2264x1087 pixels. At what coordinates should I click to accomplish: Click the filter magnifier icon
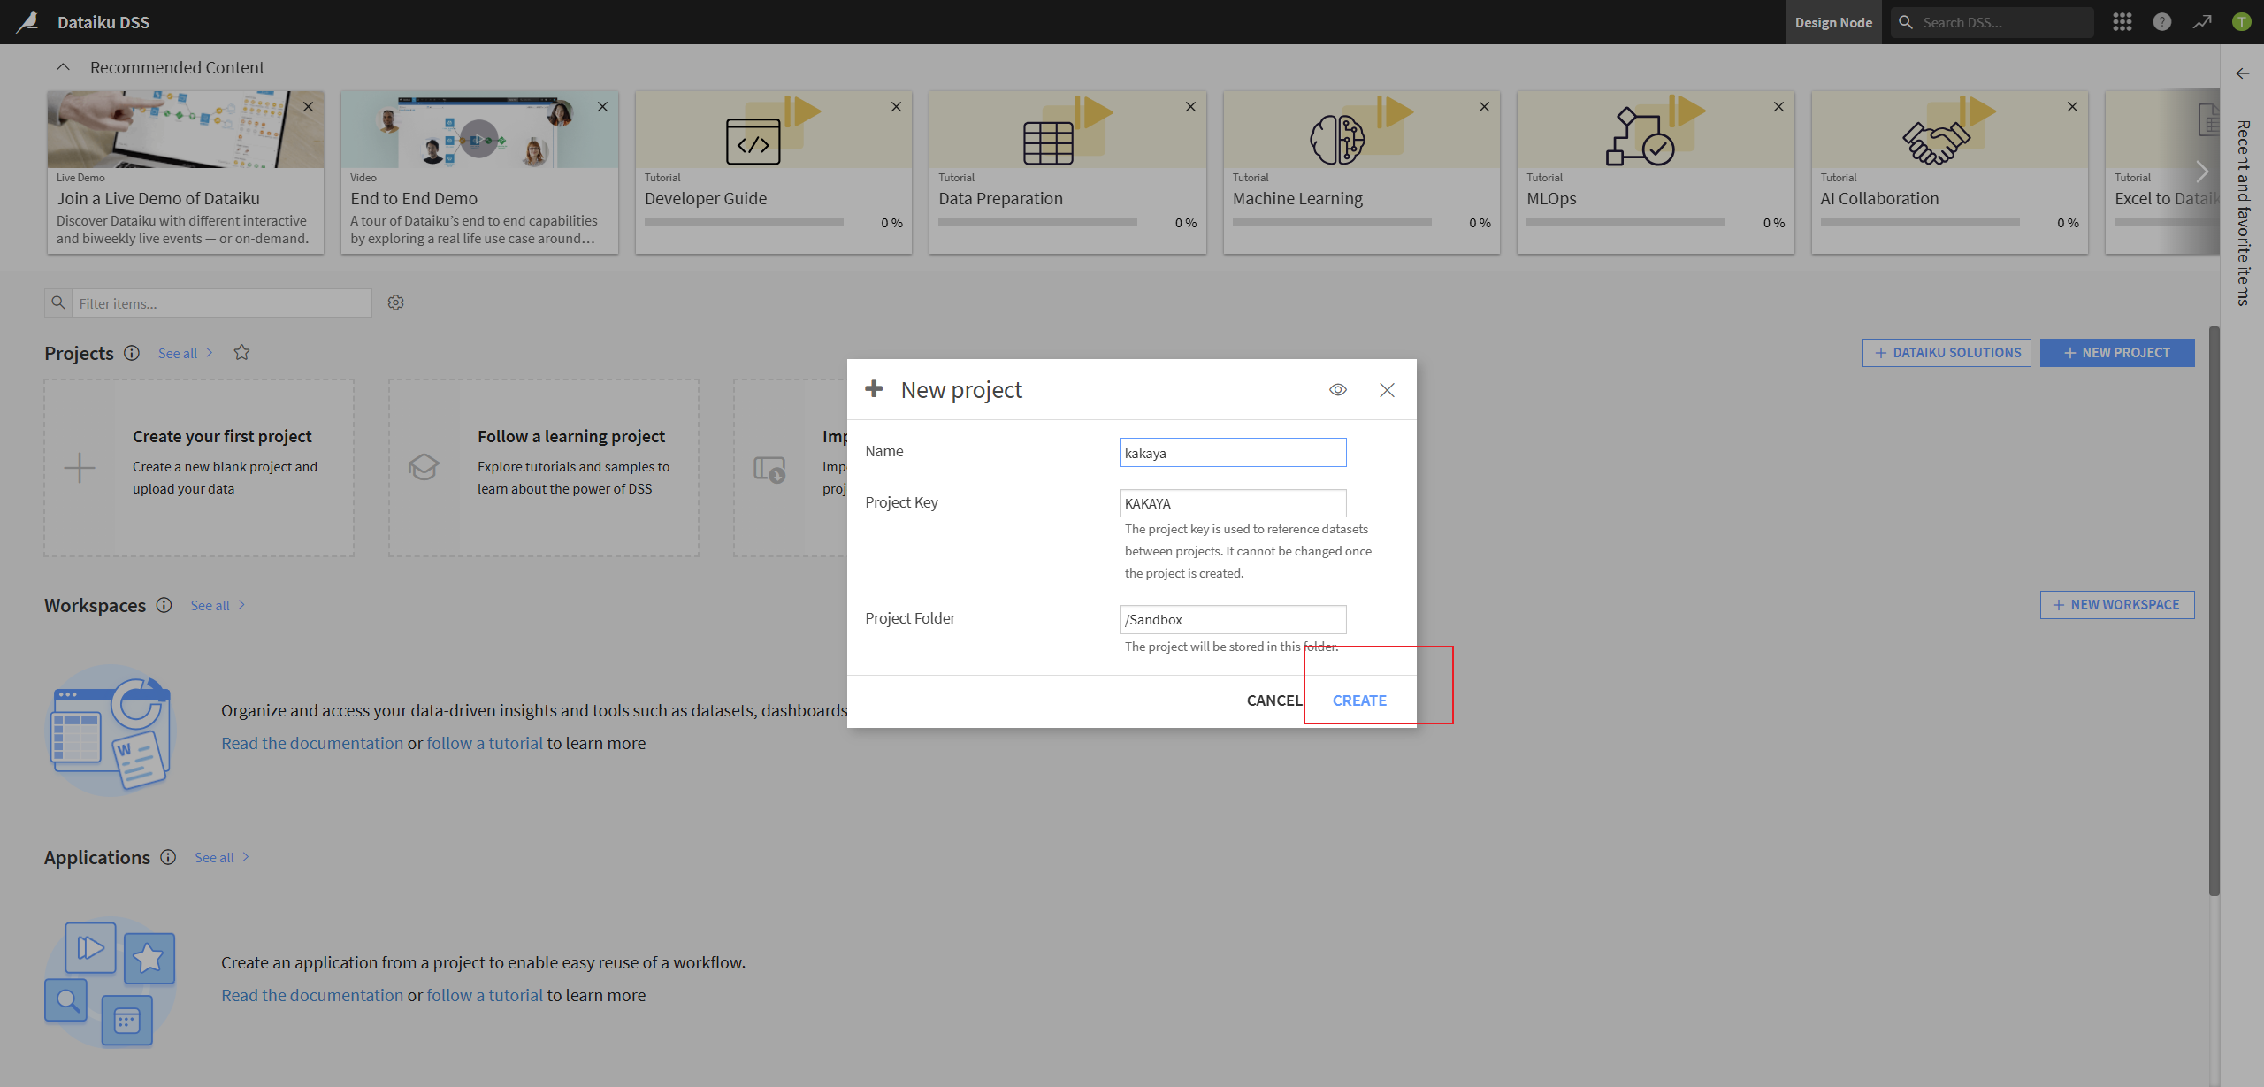click(x=58, y=302)
